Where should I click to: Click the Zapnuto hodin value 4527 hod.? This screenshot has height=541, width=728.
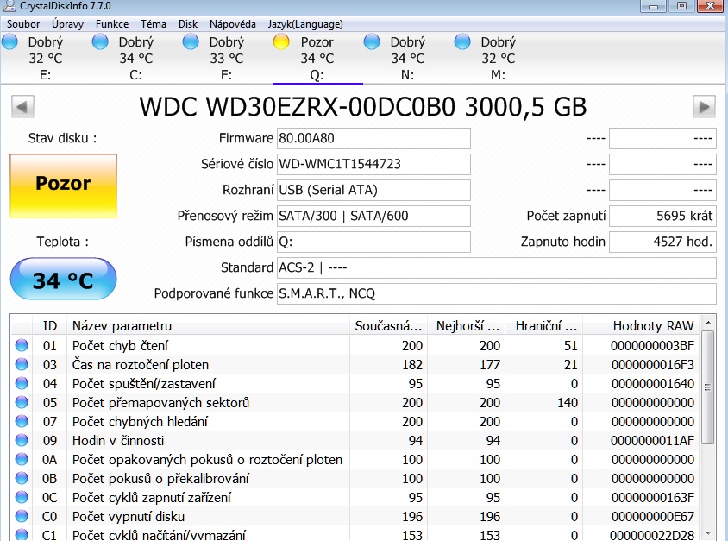click(662, 242)
